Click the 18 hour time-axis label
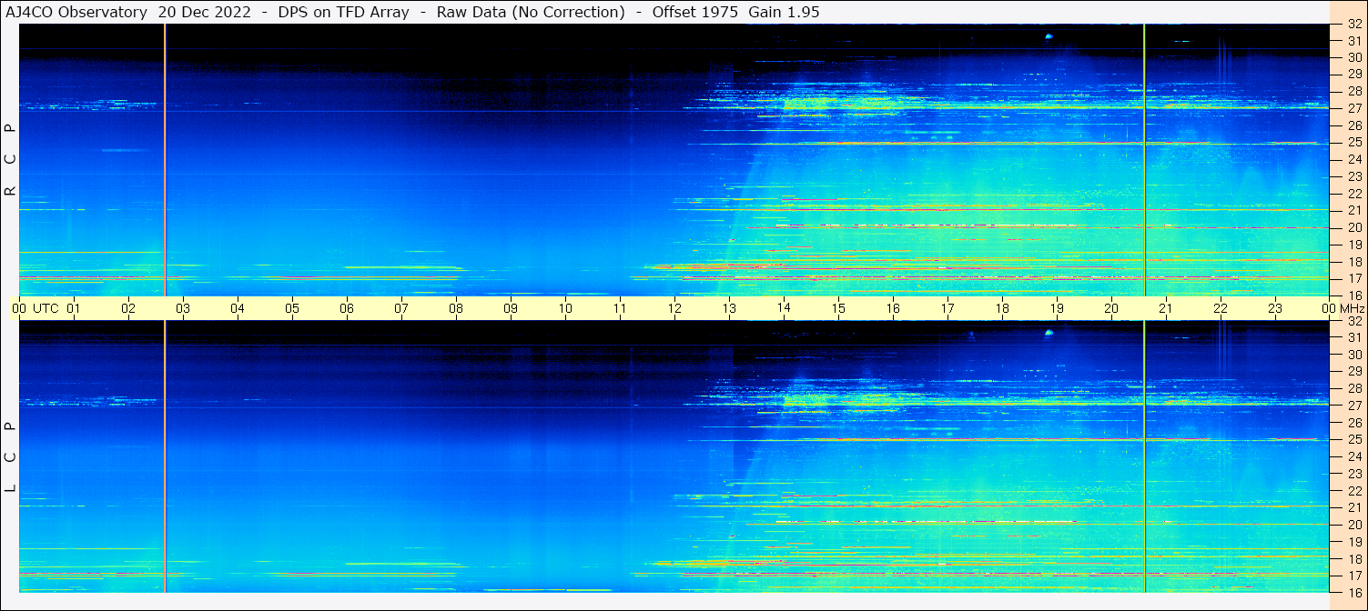 point(1002,308)
